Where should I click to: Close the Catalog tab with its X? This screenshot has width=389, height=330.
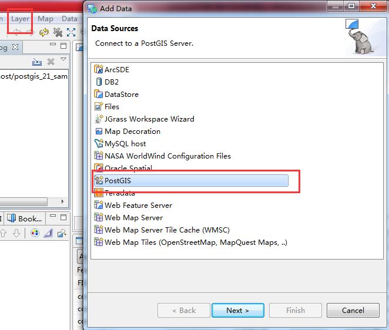15,47
